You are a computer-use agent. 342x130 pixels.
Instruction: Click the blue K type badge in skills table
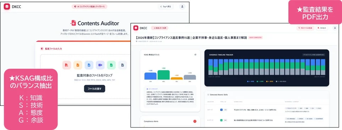pos(221,110)
